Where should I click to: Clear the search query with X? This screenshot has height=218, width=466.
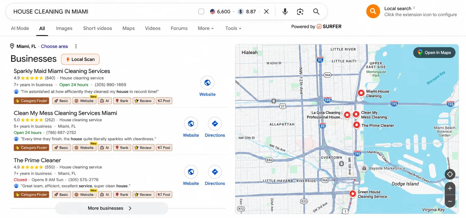coord(266,11)
